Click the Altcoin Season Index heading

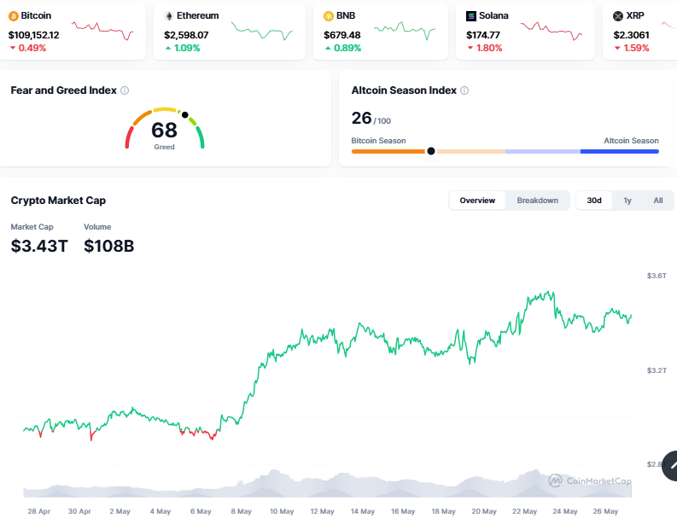click(404, 90)
